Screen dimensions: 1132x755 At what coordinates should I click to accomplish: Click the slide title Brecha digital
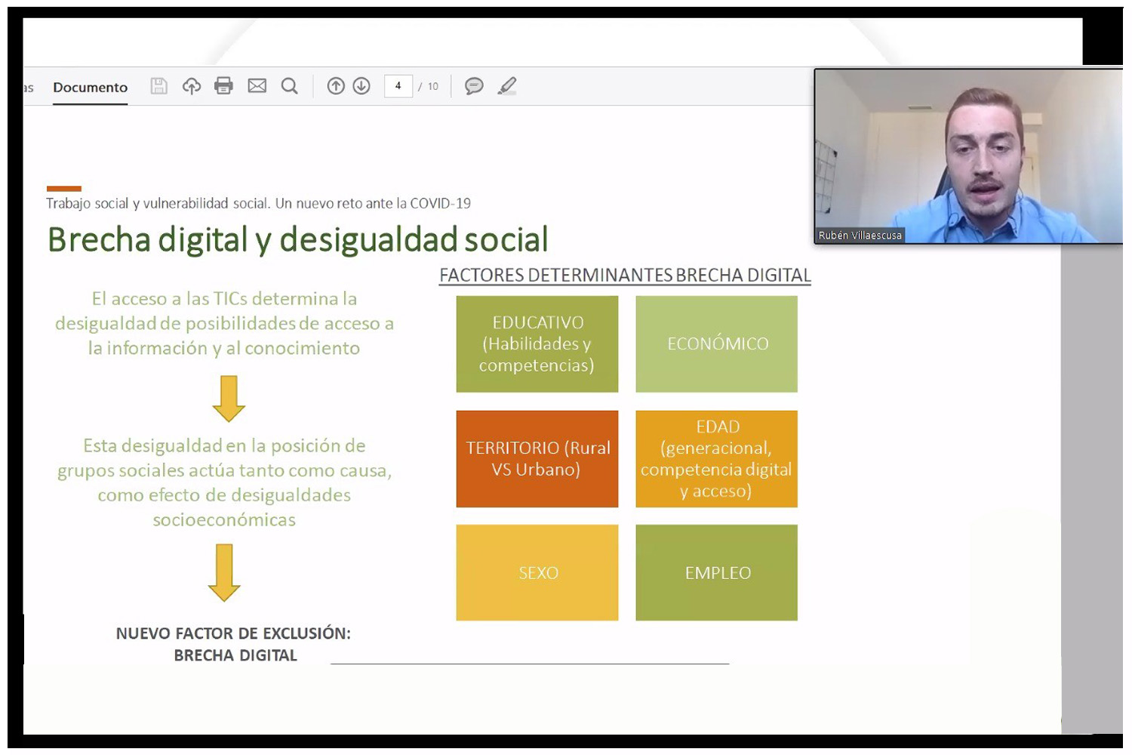[x=297, y=240]
